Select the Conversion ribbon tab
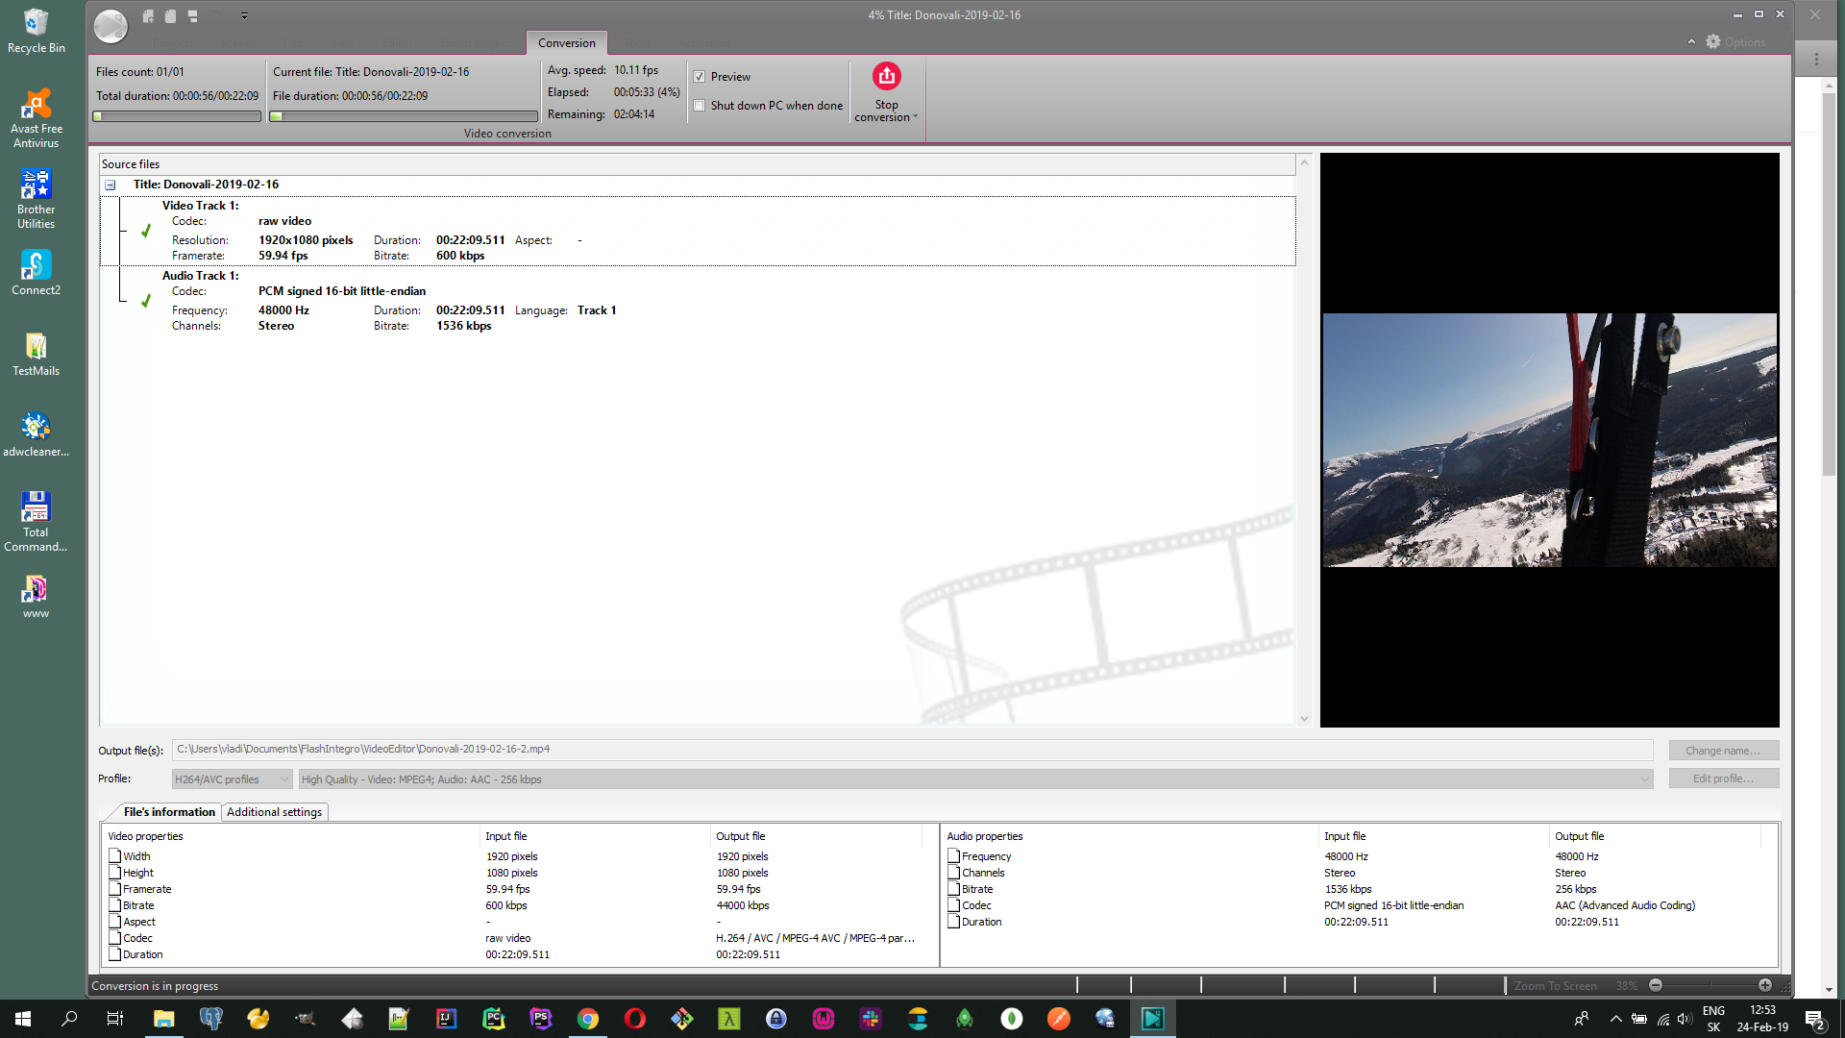This screenshot has width=1845, height=1038. coord(566,43)
